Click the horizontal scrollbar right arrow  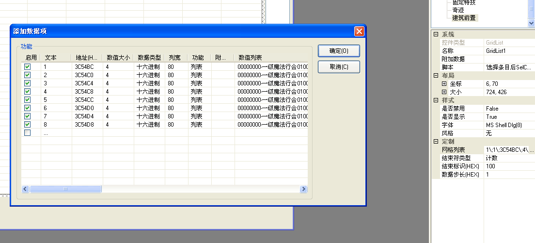(x=304, y=189)
